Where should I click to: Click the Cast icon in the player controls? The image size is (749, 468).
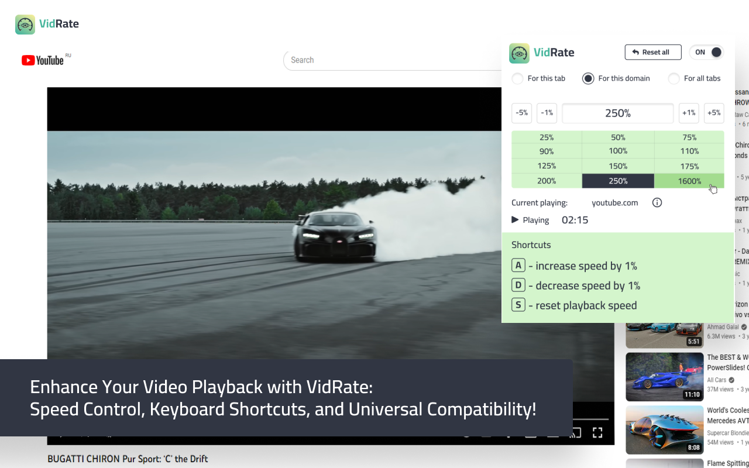[x=575, y=432]
